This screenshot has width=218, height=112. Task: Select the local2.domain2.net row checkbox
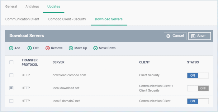(12, 101)
